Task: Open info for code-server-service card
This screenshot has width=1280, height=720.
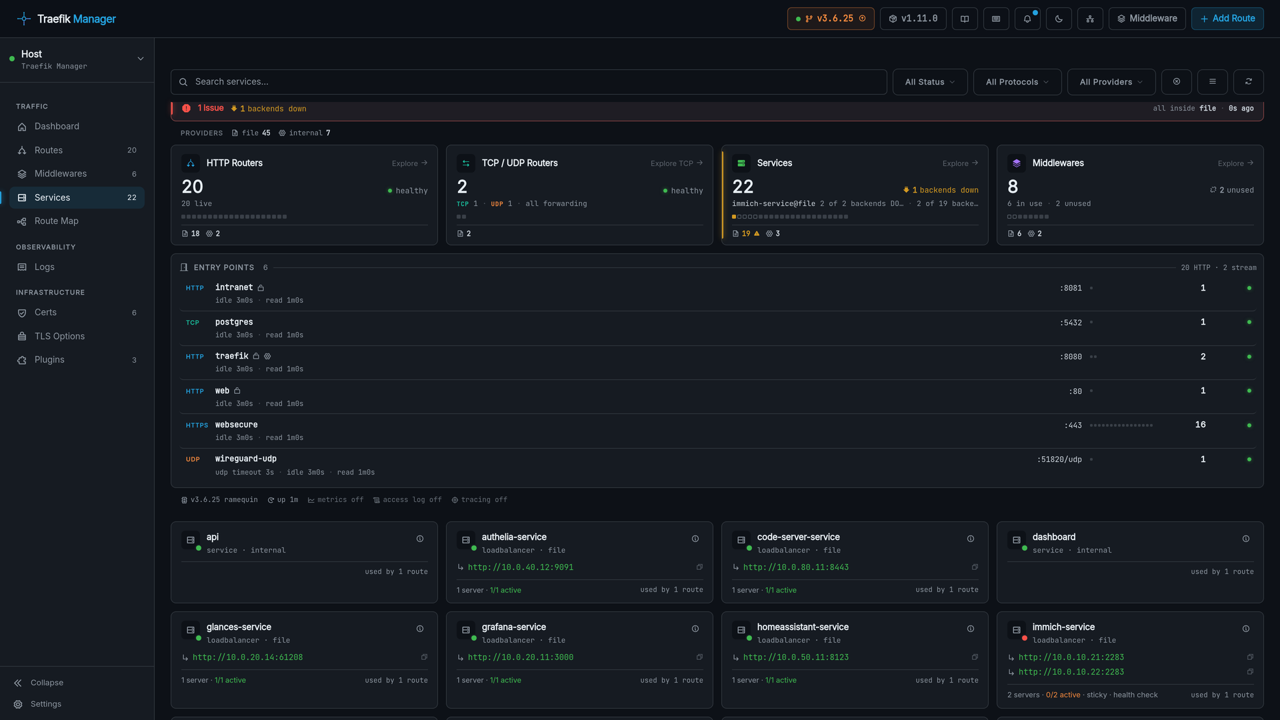Action: 971,539
